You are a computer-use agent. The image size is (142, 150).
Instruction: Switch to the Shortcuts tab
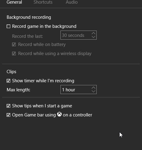point(43,2)
